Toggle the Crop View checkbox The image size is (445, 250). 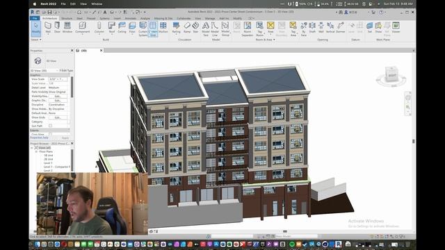[50, 134]
